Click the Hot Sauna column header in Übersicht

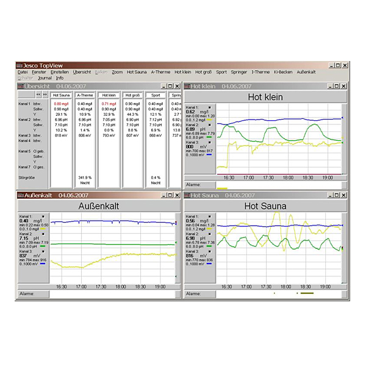[61, 95]
